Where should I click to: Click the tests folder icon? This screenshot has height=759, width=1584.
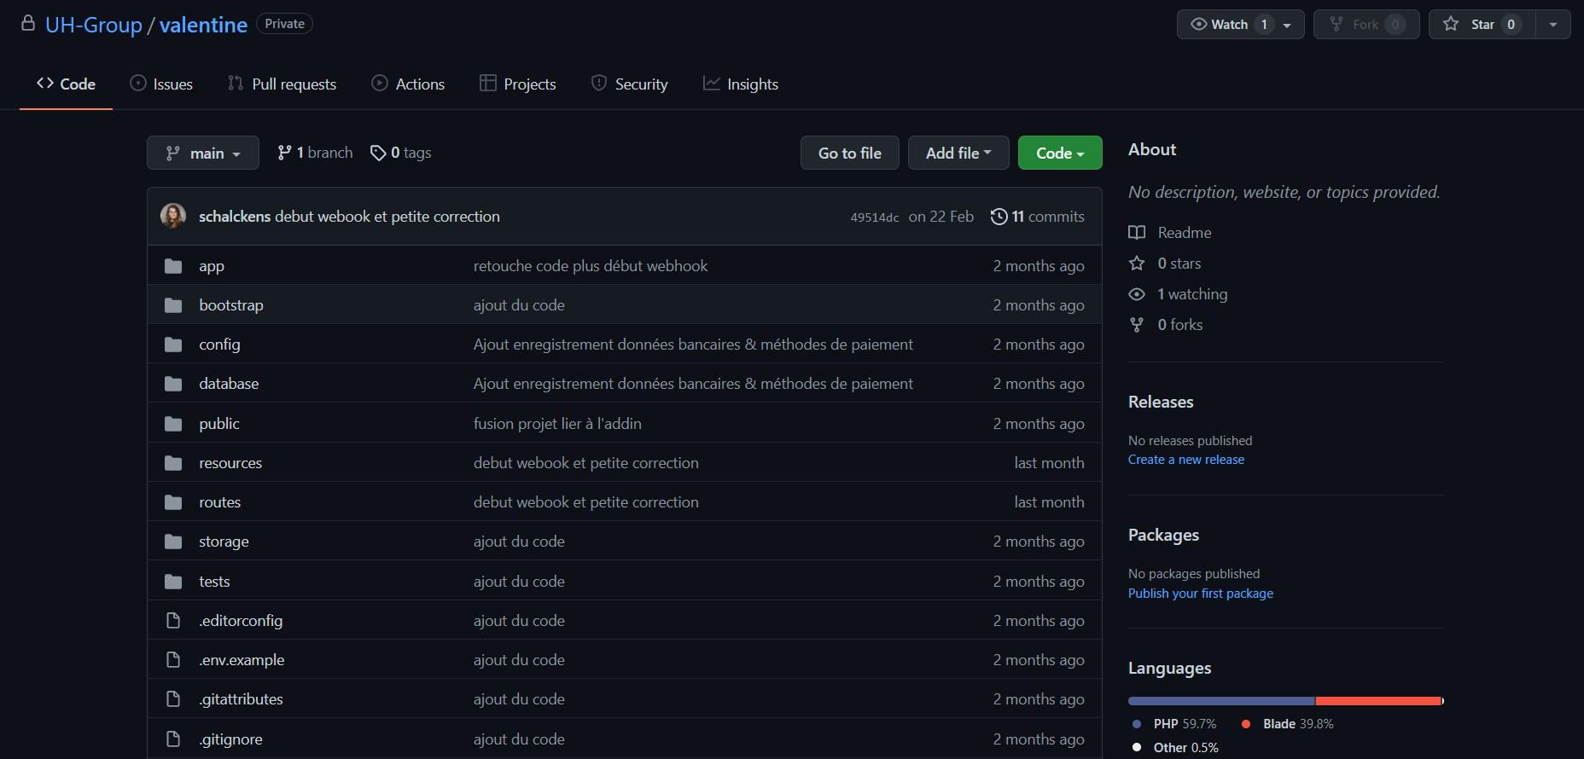(173, 582)
